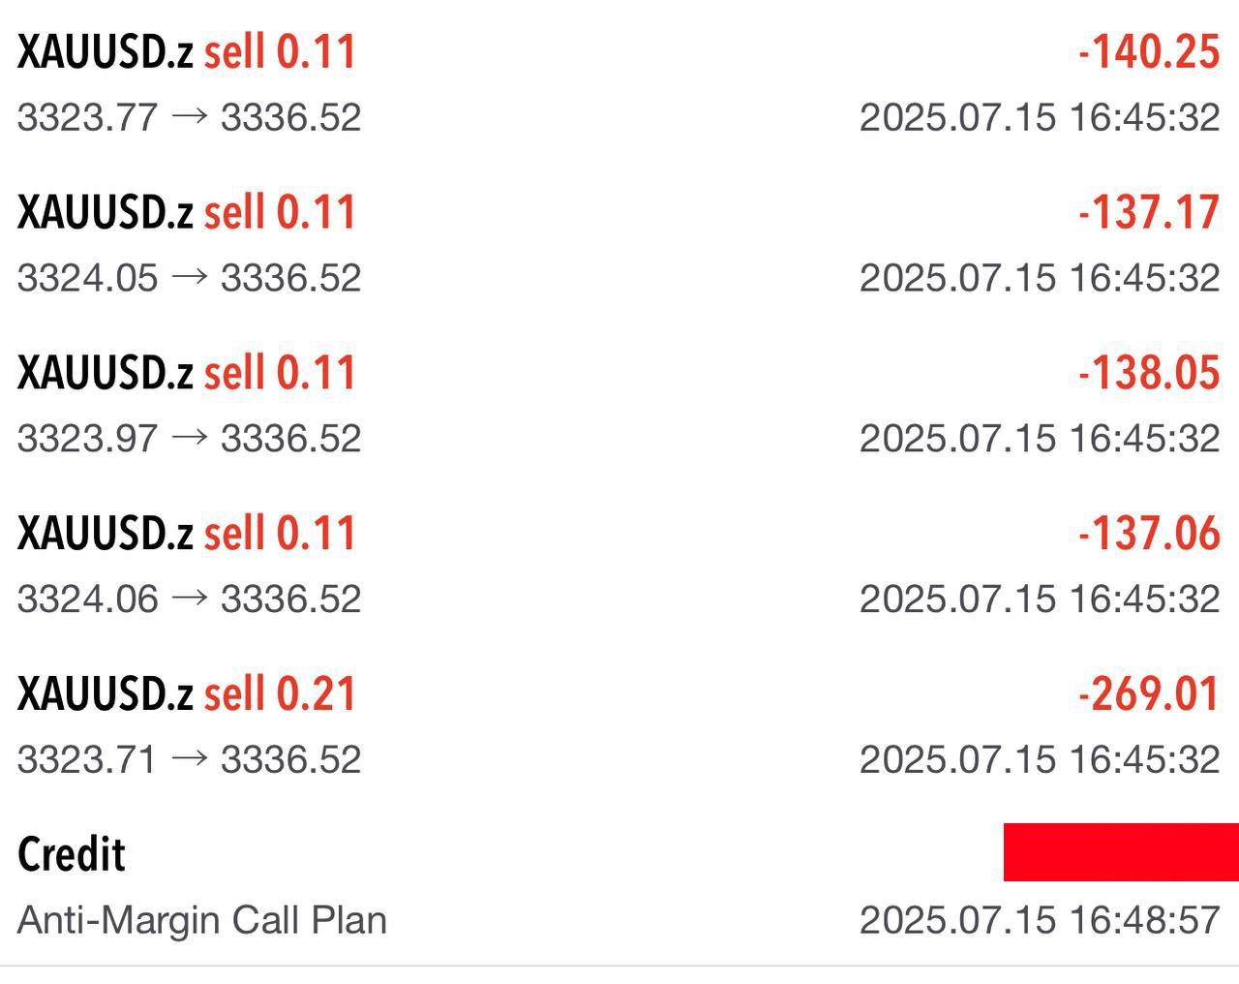Click the arrow in the 3324.06 price row

click(190, 598)
